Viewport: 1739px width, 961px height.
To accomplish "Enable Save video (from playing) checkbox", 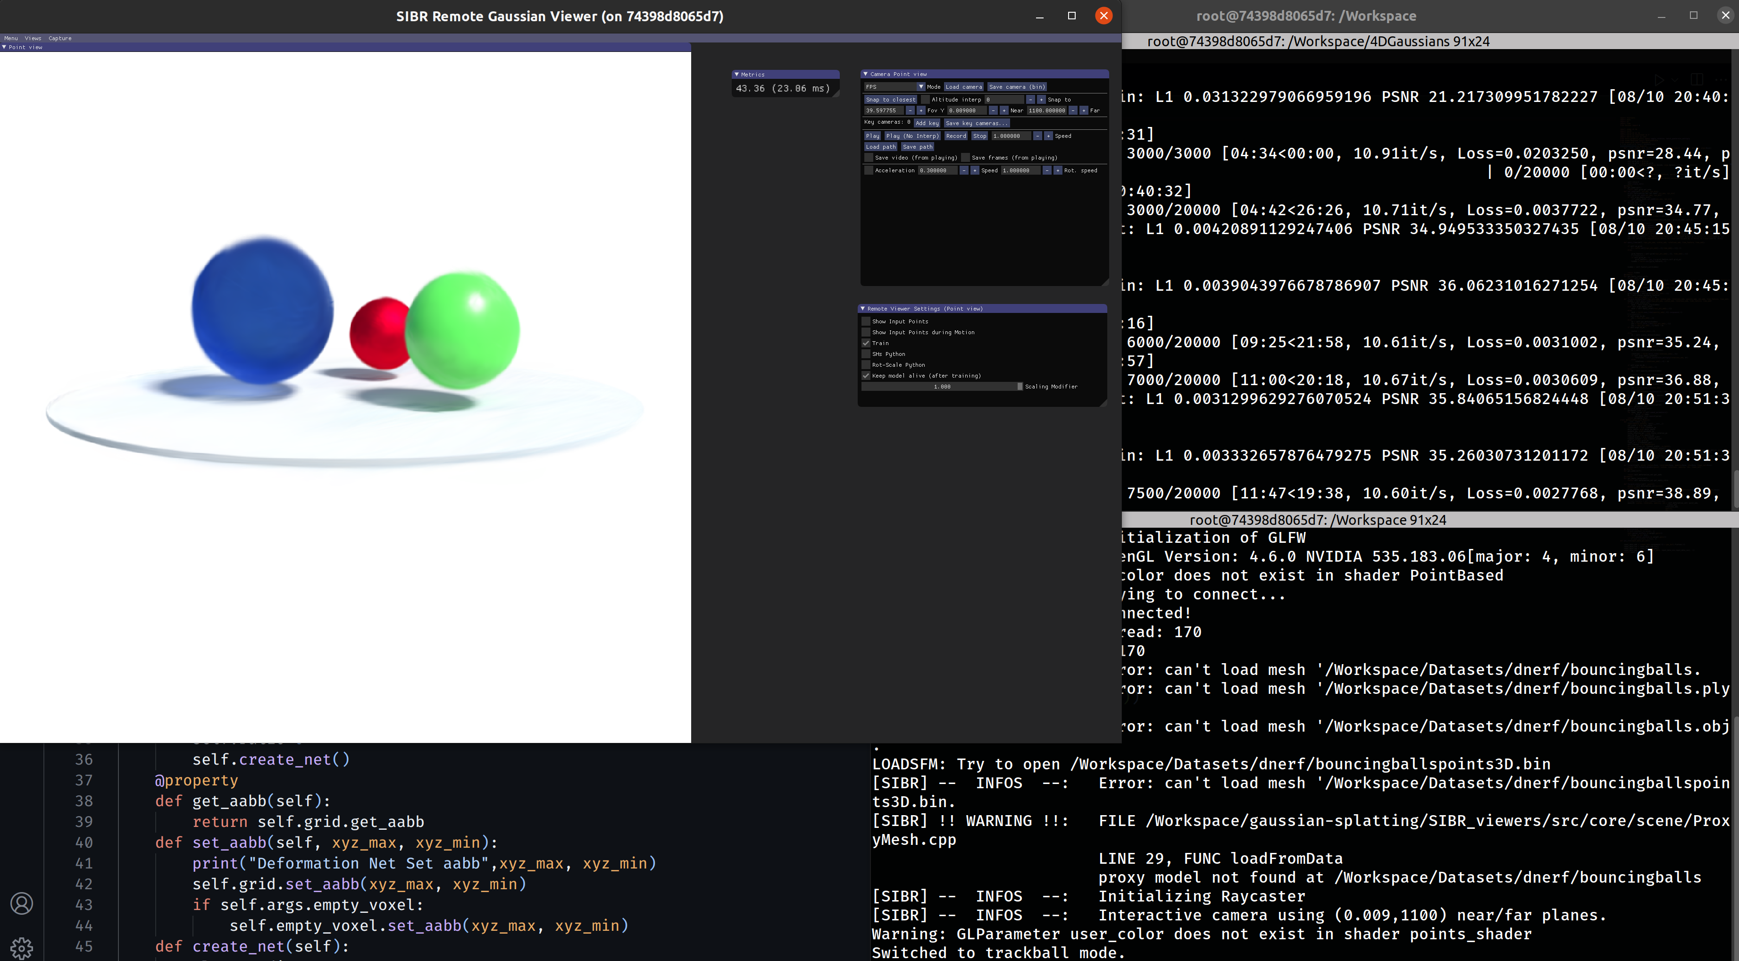I will pos(869,157).
